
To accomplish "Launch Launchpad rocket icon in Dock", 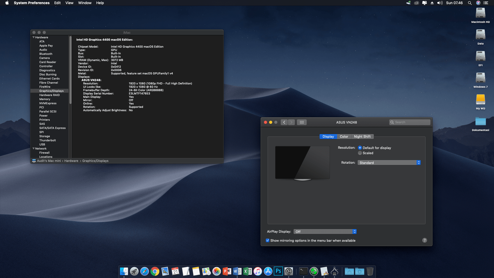I will click(x=134, y=271).
